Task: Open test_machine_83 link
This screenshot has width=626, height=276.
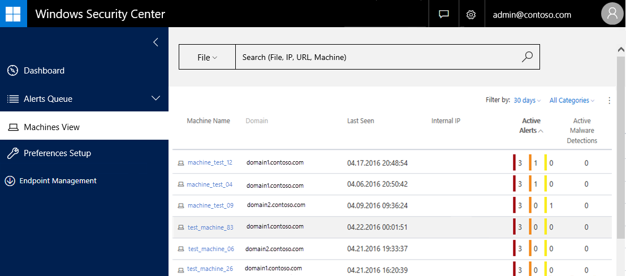Action: click(210, 227)
